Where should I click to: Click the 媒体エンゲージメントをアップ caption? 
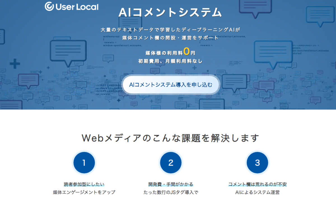pyautogui.click(x=84, y=192)
